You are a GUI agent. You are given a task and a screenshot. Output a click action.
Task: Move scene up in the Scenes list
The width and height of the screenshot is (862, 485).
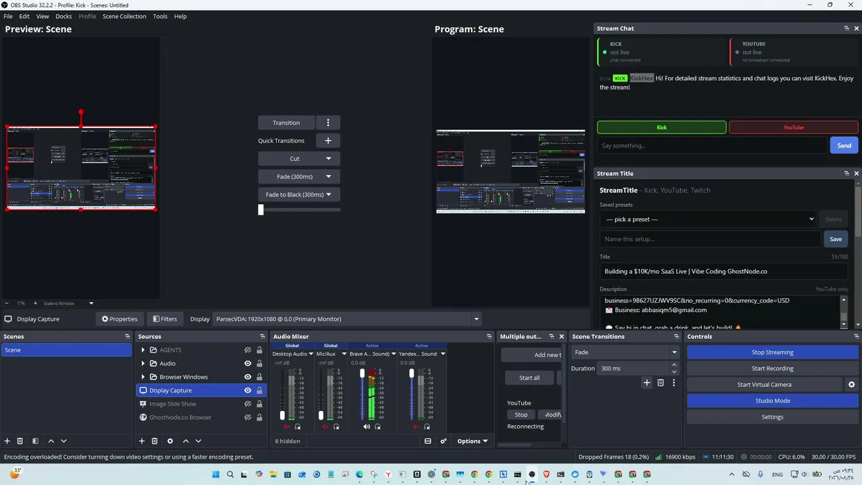[x=51, y=441]
